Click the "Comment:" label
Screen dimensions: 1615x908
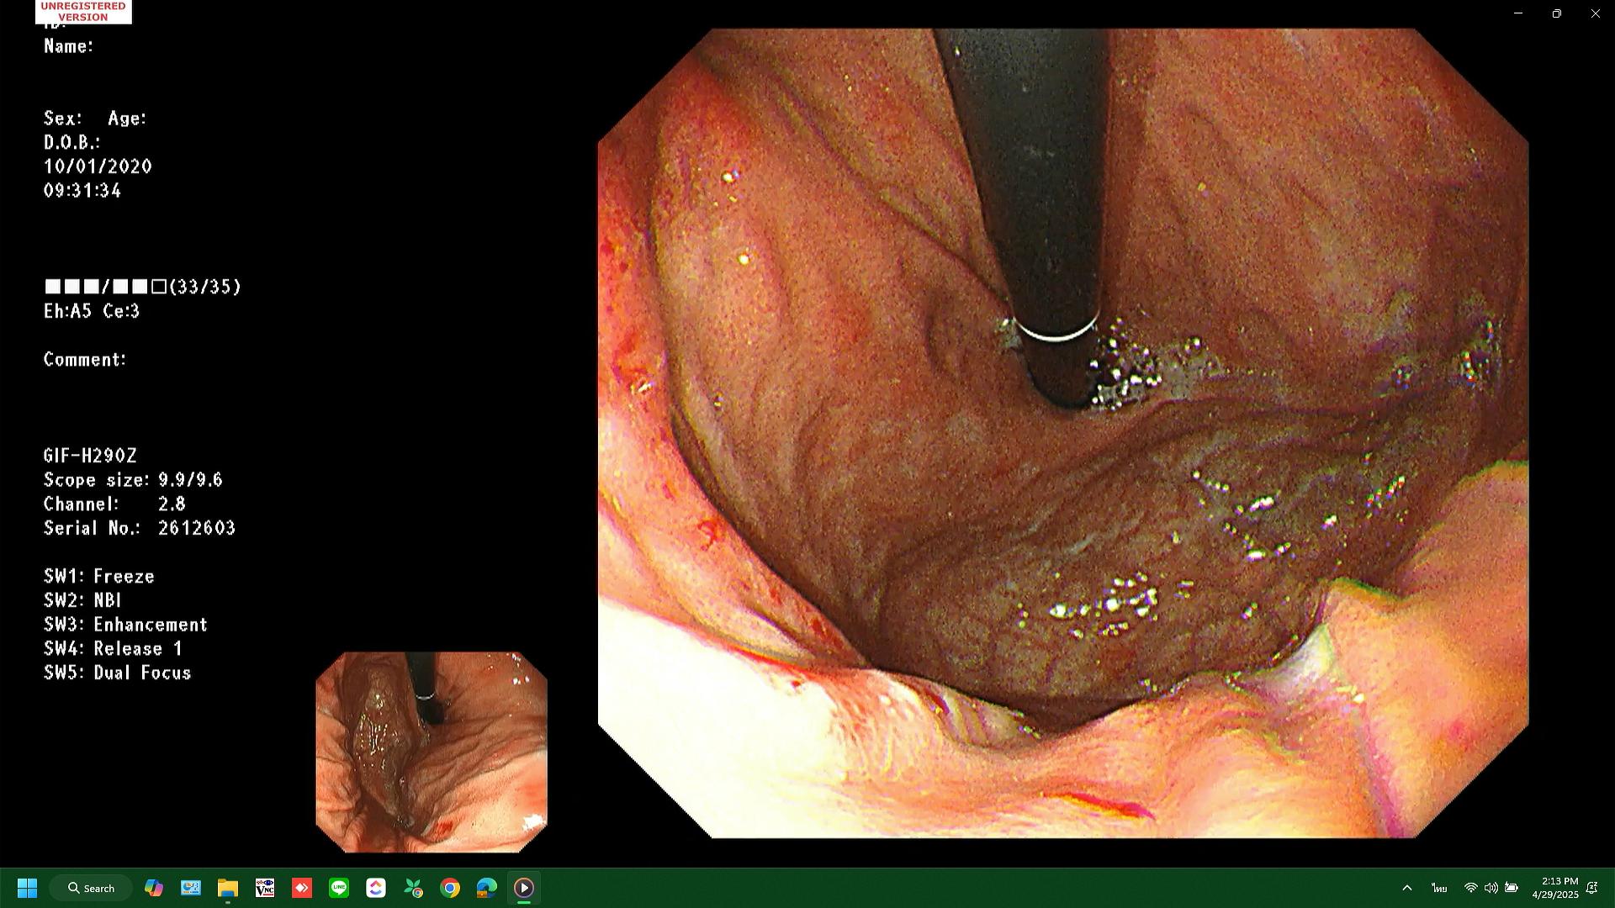pos(85,360)
